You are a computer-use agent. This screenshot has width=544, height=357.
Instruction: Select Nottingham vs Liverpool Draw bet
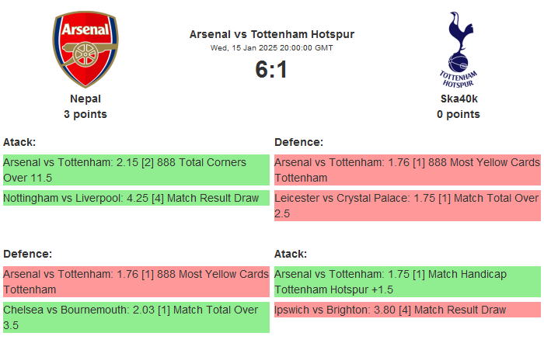click(135, 198)
